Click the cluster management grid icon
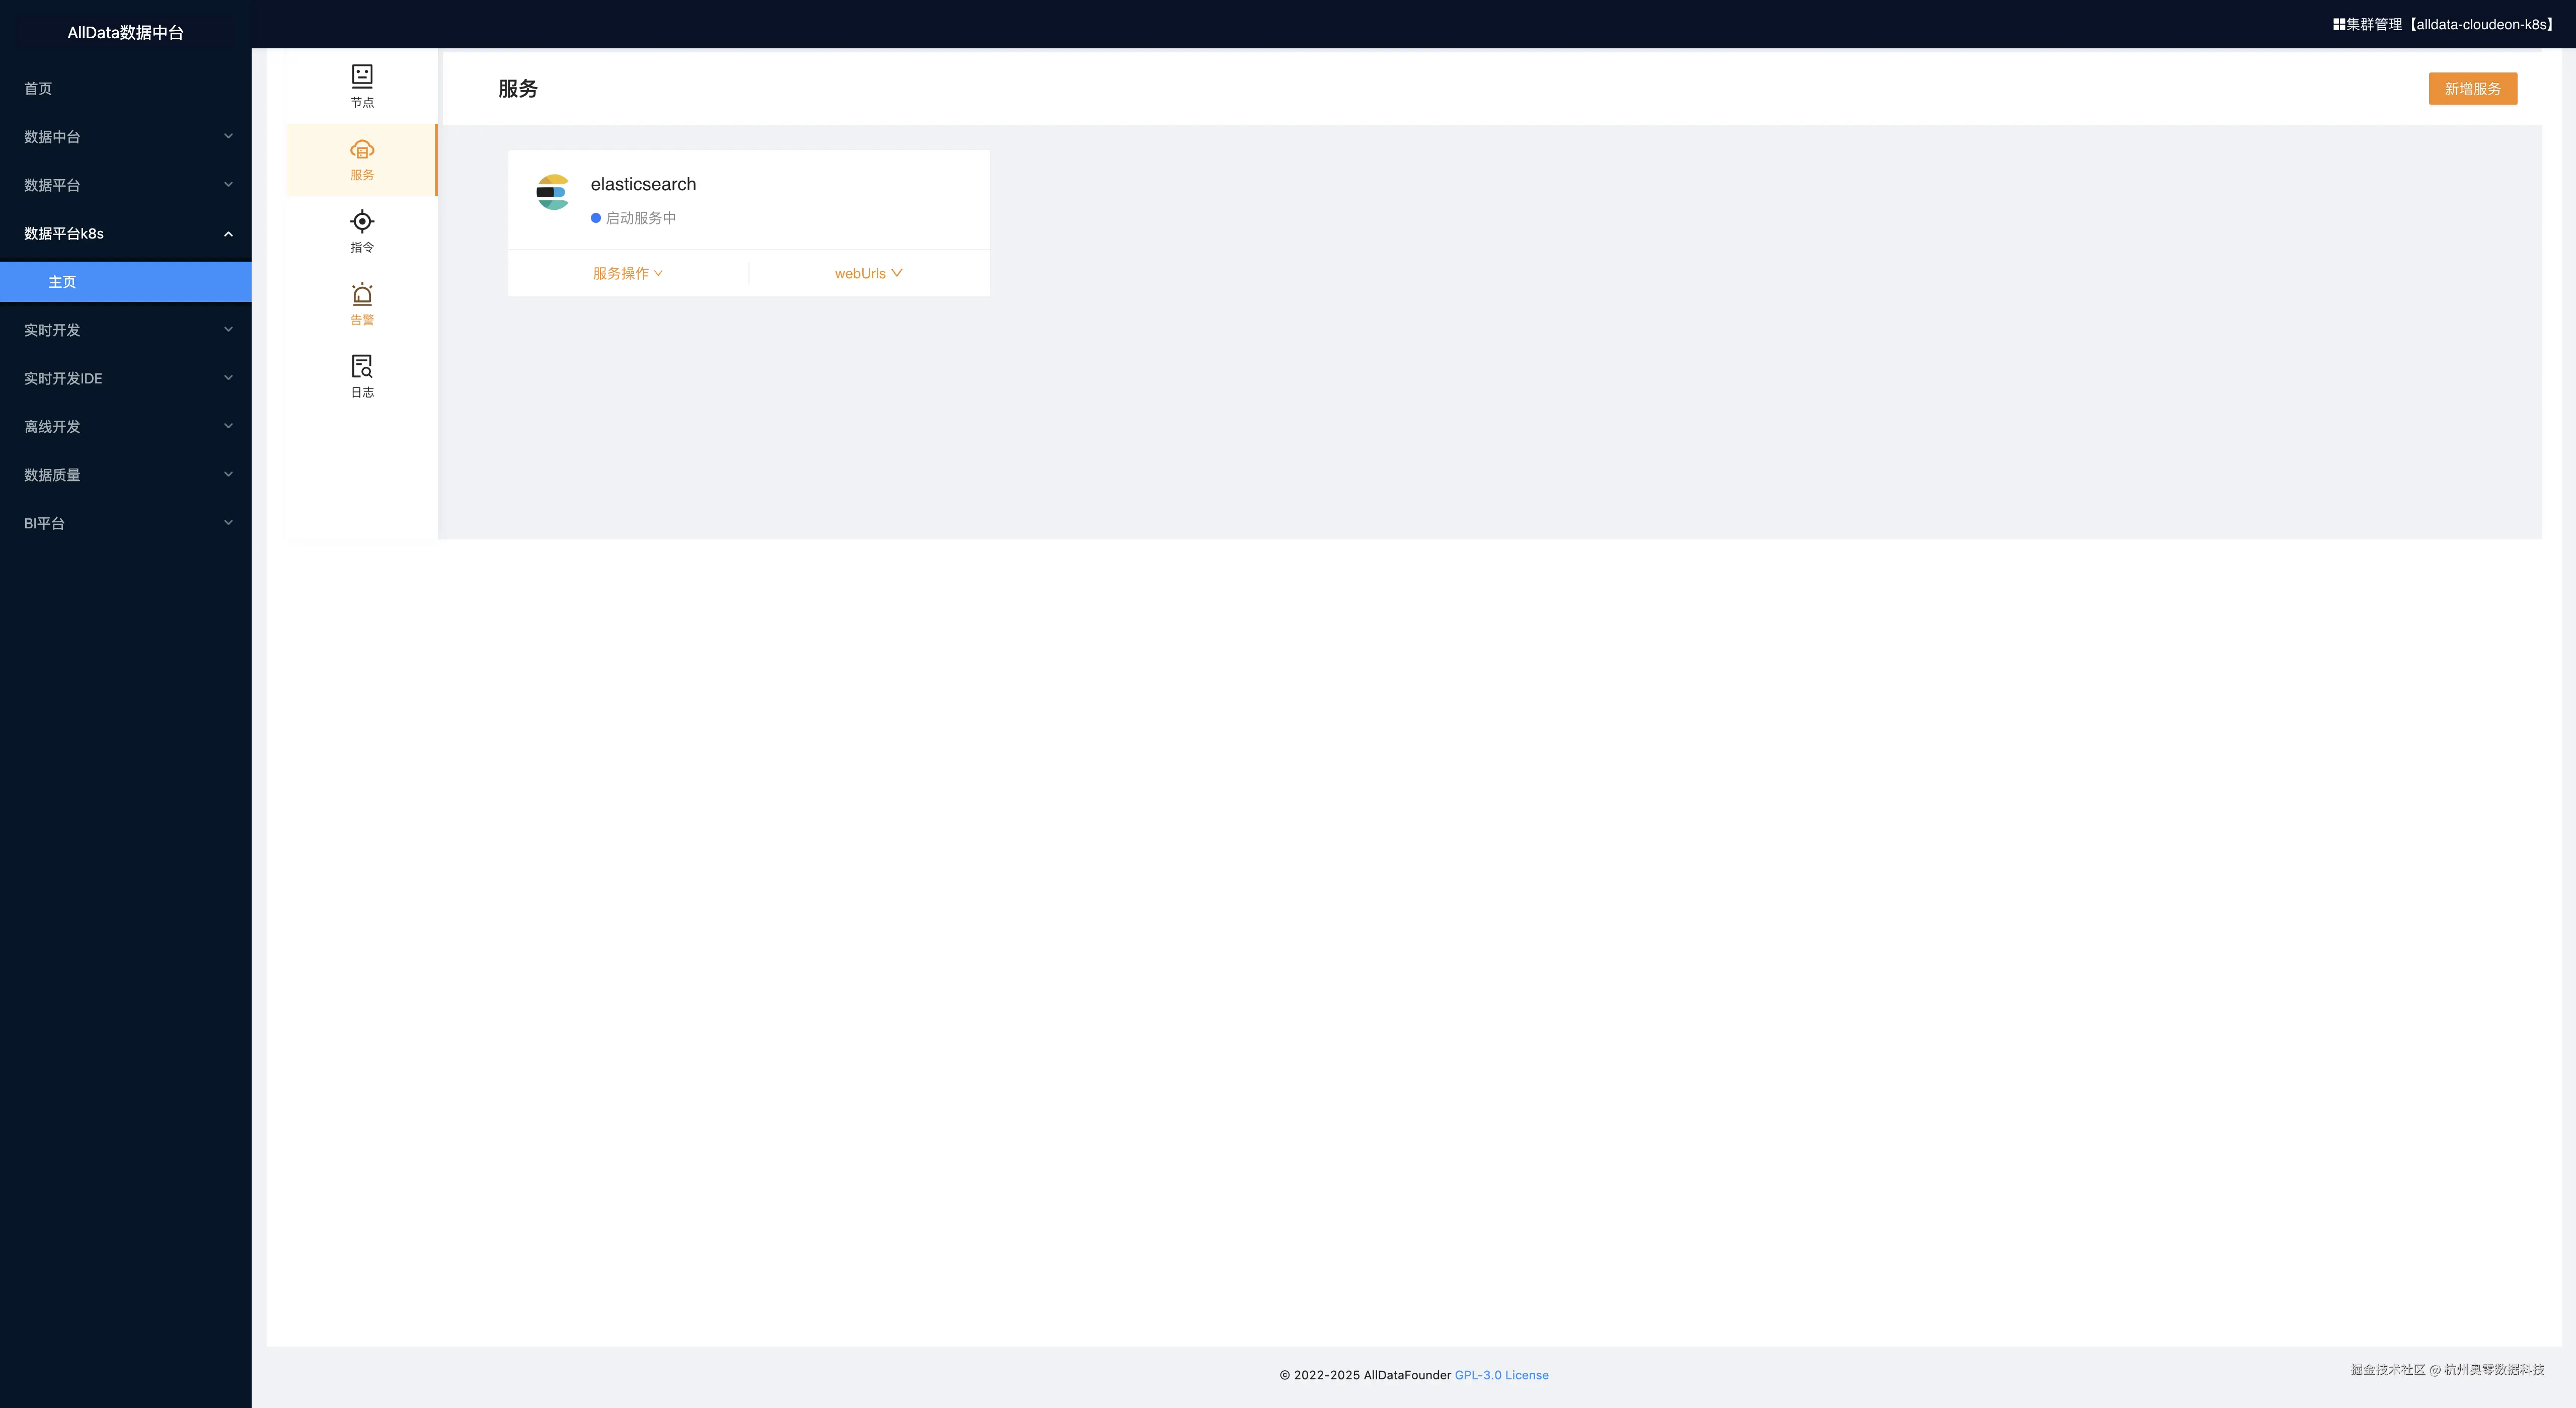This screenshot has width=2576, height=1408. (2339, 24)
